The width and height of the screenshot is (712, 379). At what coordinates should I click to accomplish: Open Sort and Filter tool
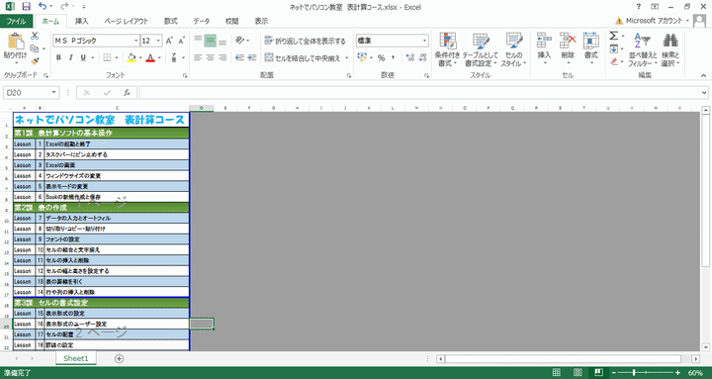pyautogui.click(x=643, y=50)
